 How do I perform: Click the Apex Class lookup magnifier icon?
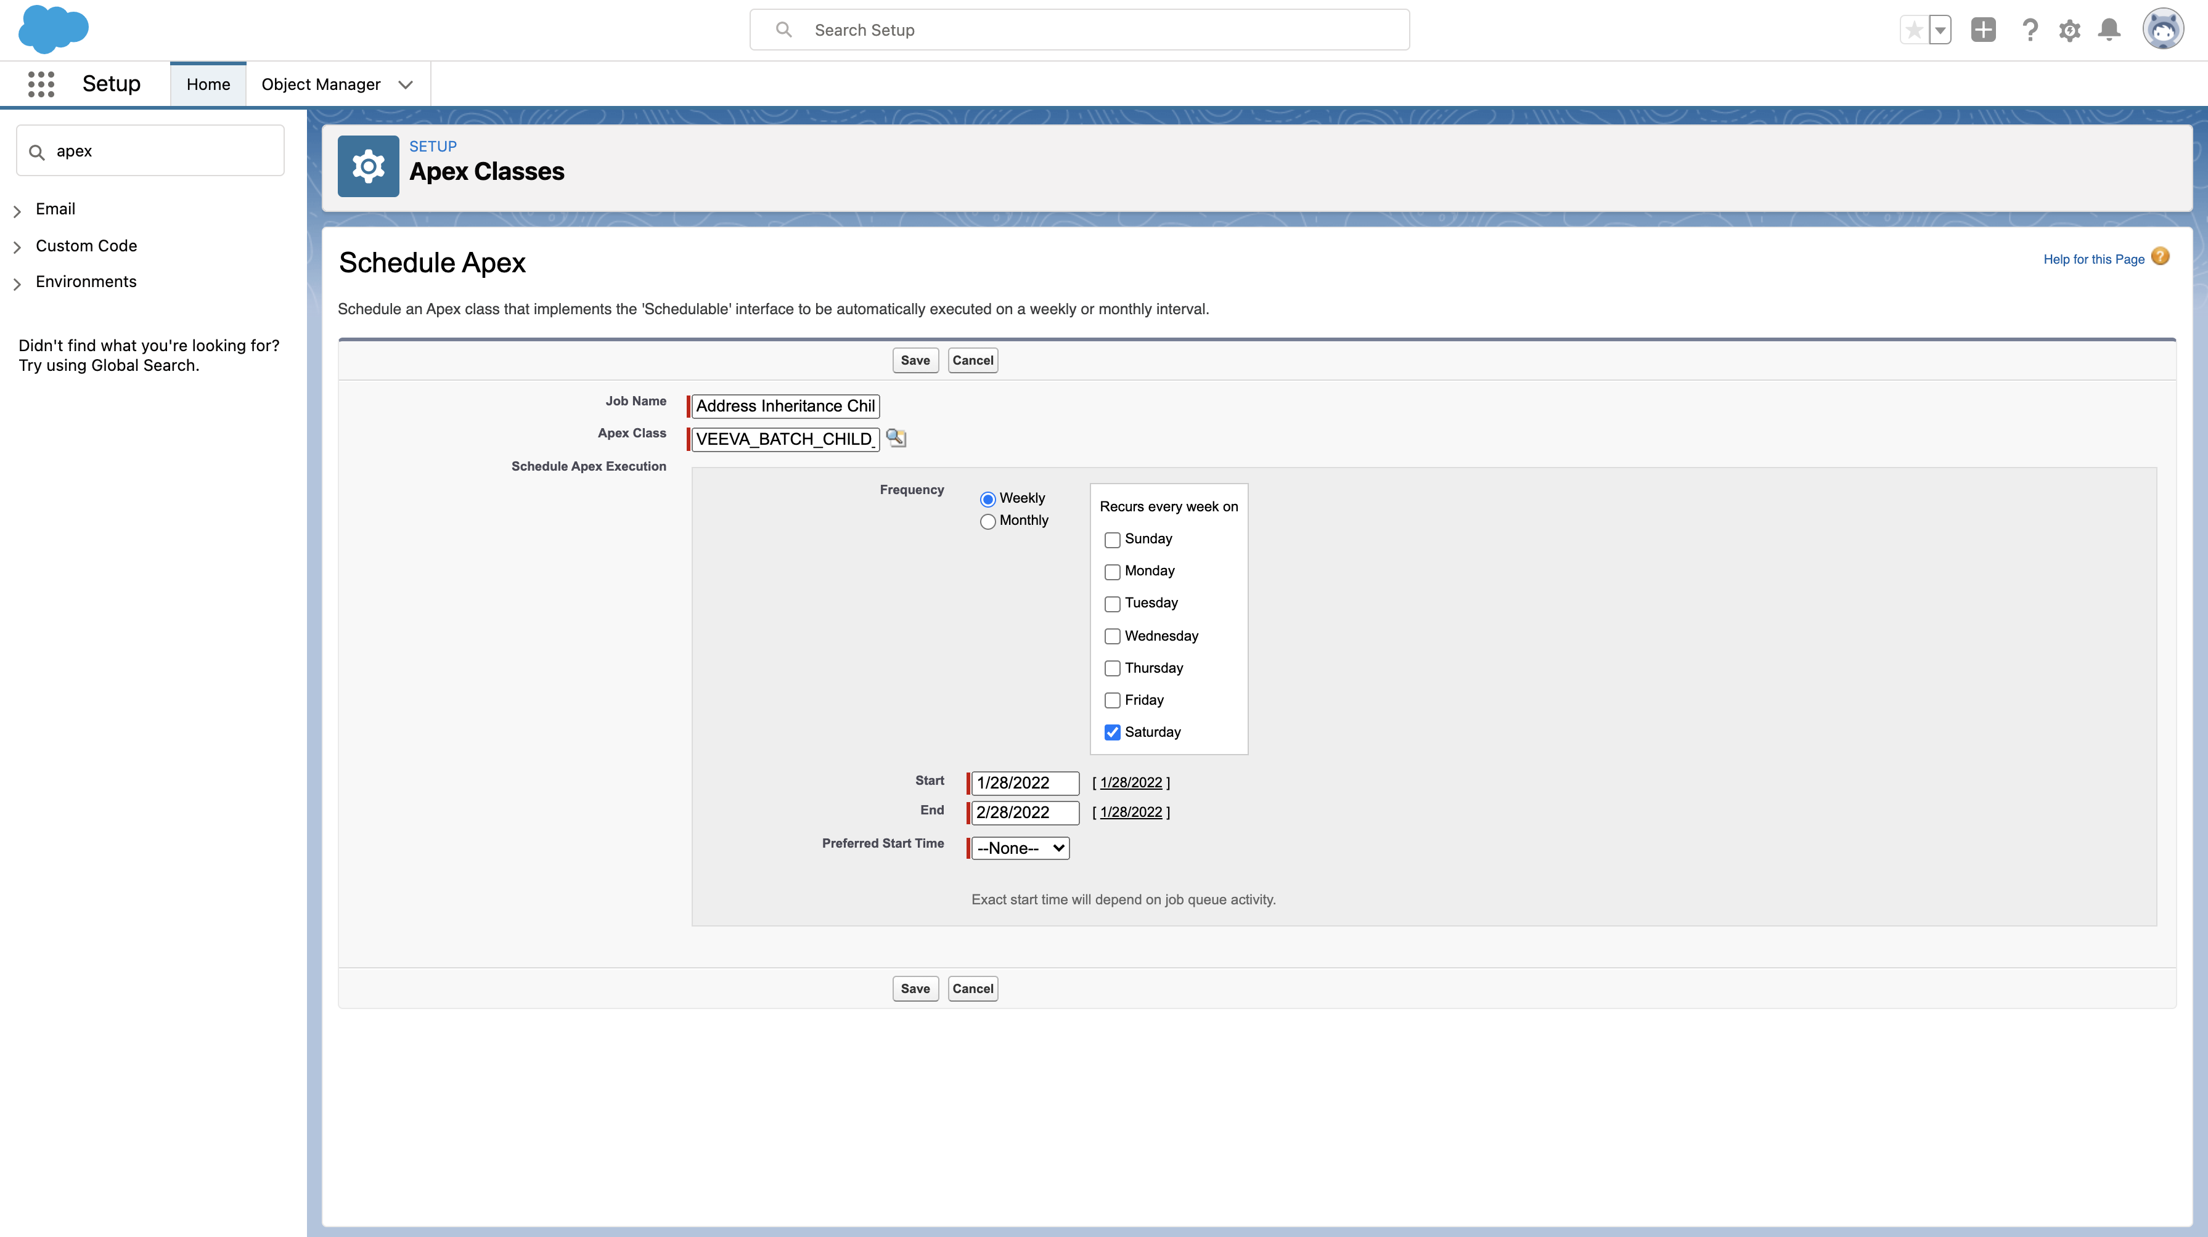[x=896, y=438]
